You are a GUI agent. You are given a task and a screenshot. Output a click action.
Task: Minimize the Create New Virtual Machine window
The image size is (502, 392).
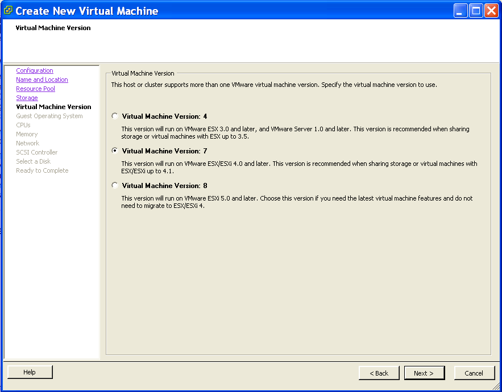click(460, 11)
